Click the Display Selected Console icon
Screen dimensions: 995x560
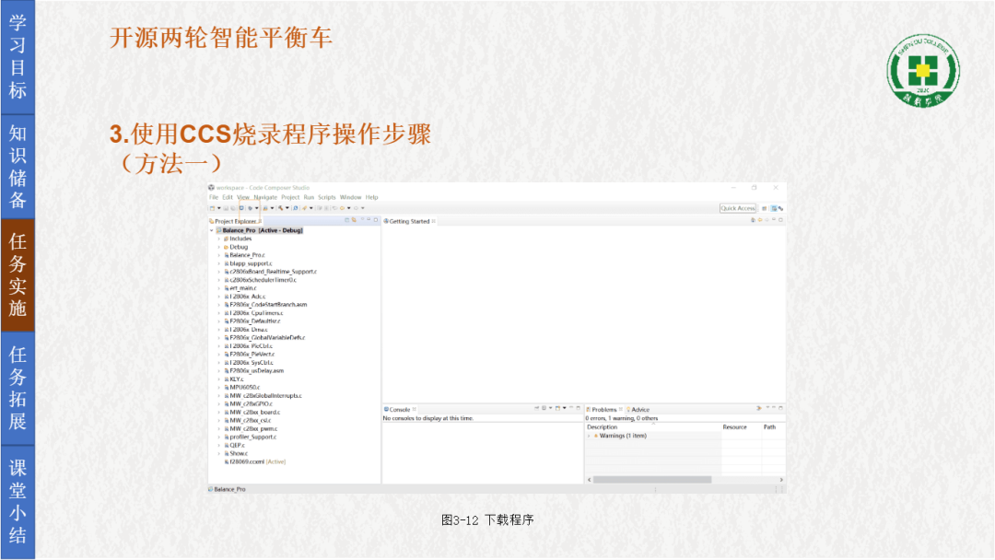(544, 408)
